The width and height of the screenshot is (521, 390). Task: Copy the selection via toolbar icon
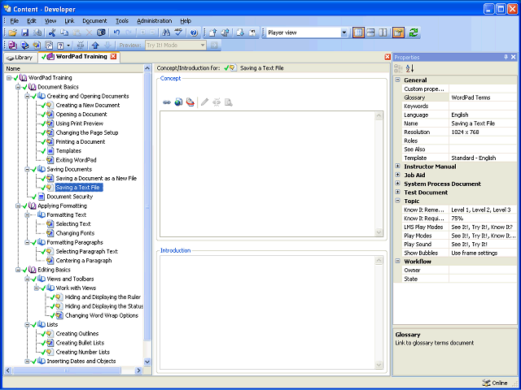coord(64,32)
